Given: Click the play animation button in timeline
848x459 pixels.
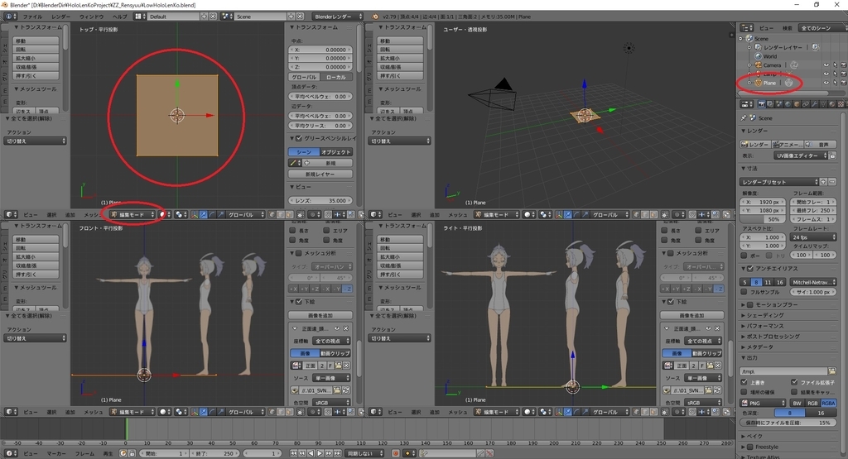Looking at the screenshot, I should [320, 453].
